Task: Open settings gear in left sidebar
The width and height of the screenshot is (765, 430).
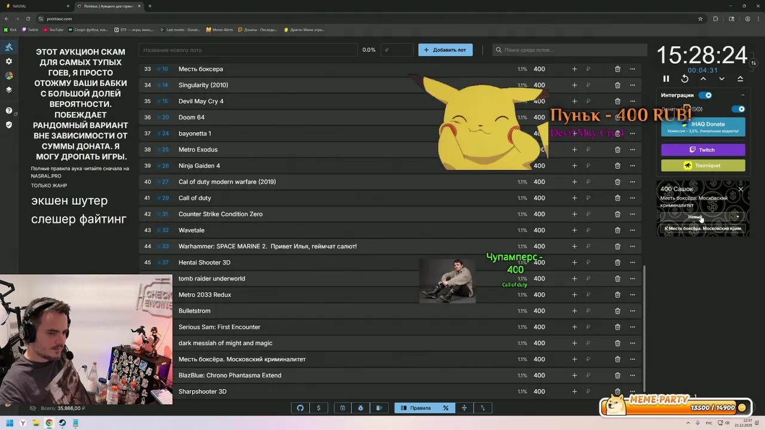Action: (9, 62)
